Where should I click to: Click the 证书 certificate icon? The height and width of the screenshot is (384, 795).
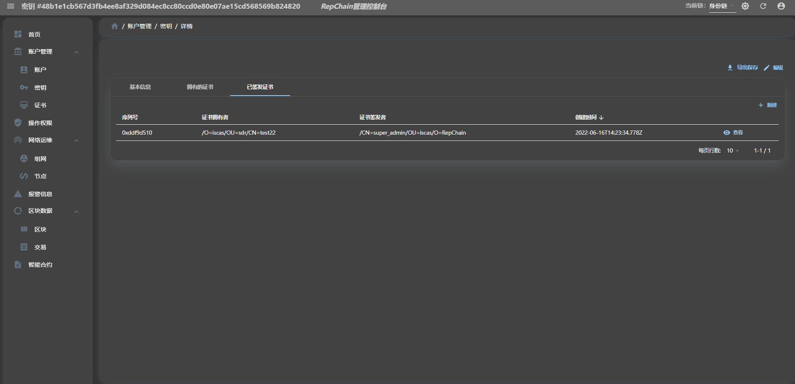pos(24,105)
